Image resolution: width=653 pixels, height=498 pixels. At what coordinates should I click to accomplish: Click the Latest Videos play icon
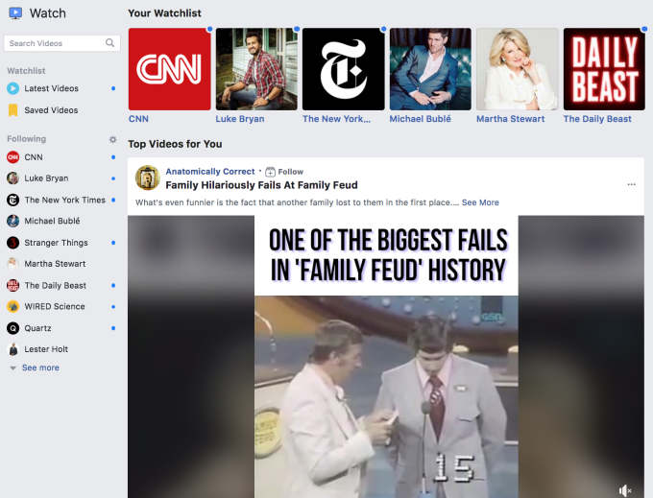(13, 88)
